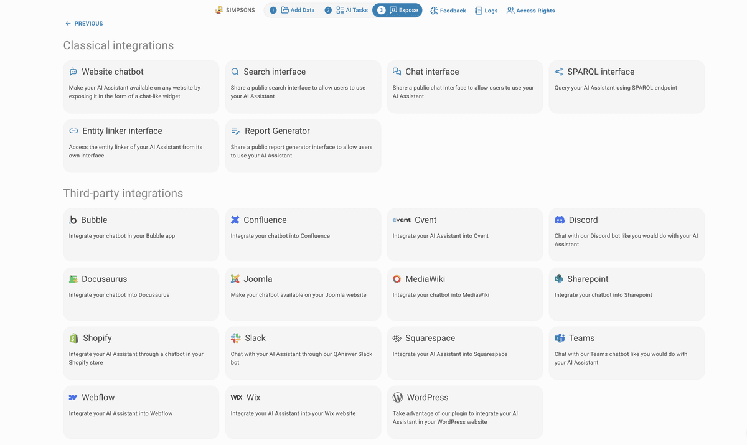This screenshot has width=747, height=445.
Task: Click 'Integrate your AI Assistant into Cvent'
Action: click(441, 236)
